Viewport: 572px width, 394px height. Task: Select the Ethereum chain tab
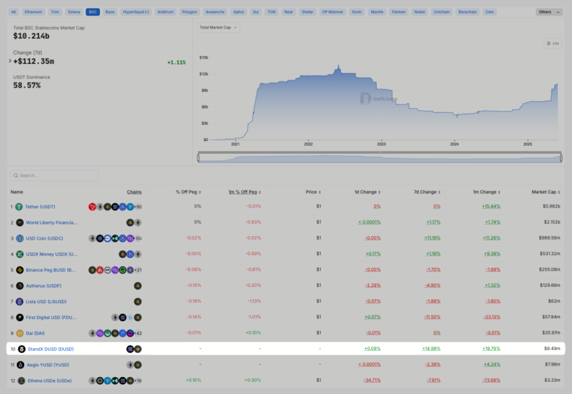click(x=33, y=12)
